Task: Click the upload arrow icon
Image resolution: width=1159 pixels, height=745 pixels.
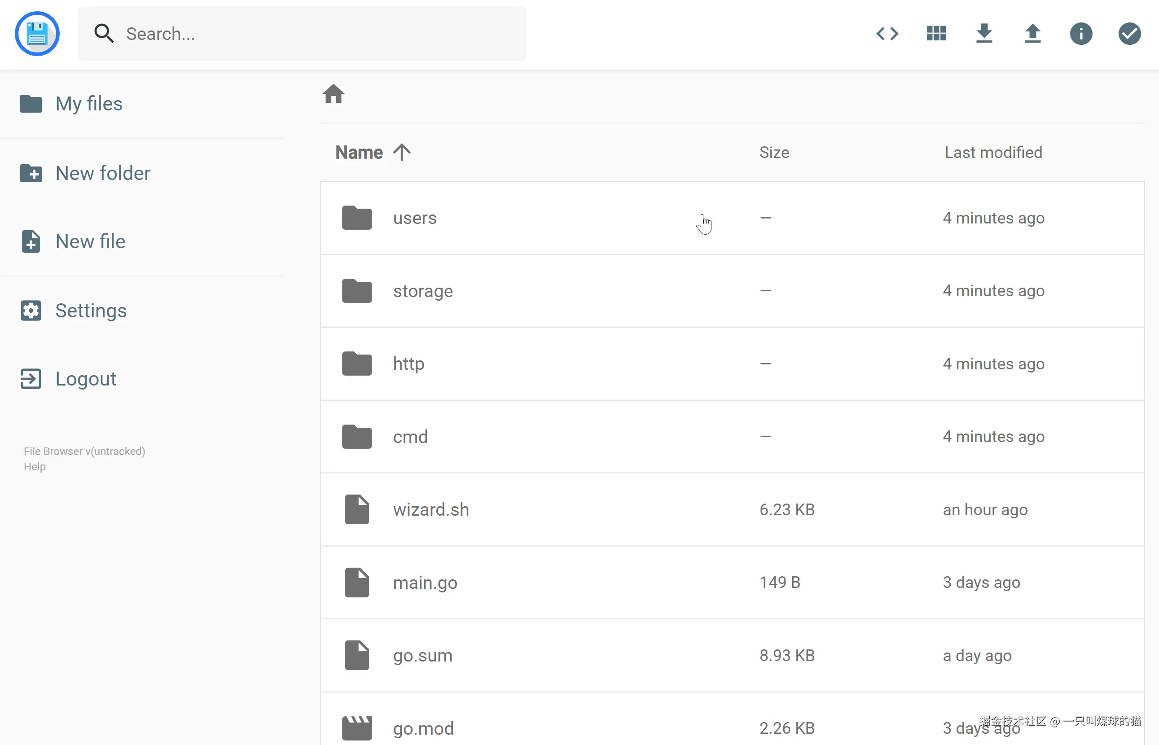Action: coord(1033,34)
